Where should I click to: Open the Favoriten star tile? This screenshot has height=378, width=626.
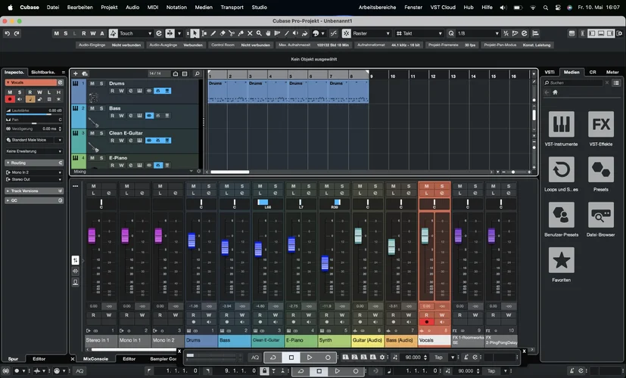point(561,262)
